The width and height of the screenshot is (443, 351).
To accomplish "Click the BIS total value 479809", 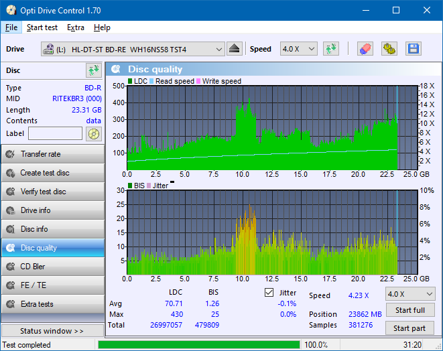I will tap(207, 325).
